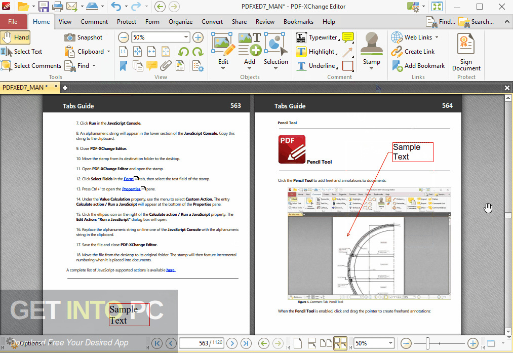Click the Undo arrow in title bar
The height and width of the screenshot is (353, 513).
116,6
